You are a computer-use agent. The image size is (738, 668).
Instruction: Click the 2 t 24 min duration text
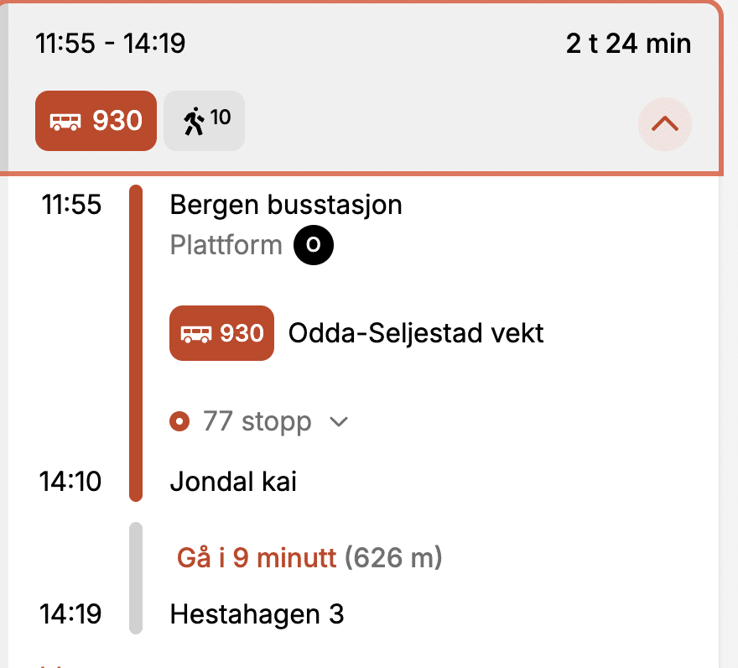coord(628,43)
